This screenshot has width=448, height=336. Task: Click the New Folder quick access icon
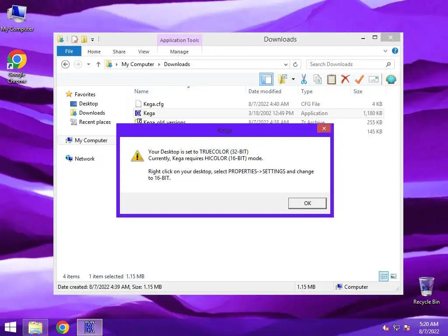(x=84, y=39)
